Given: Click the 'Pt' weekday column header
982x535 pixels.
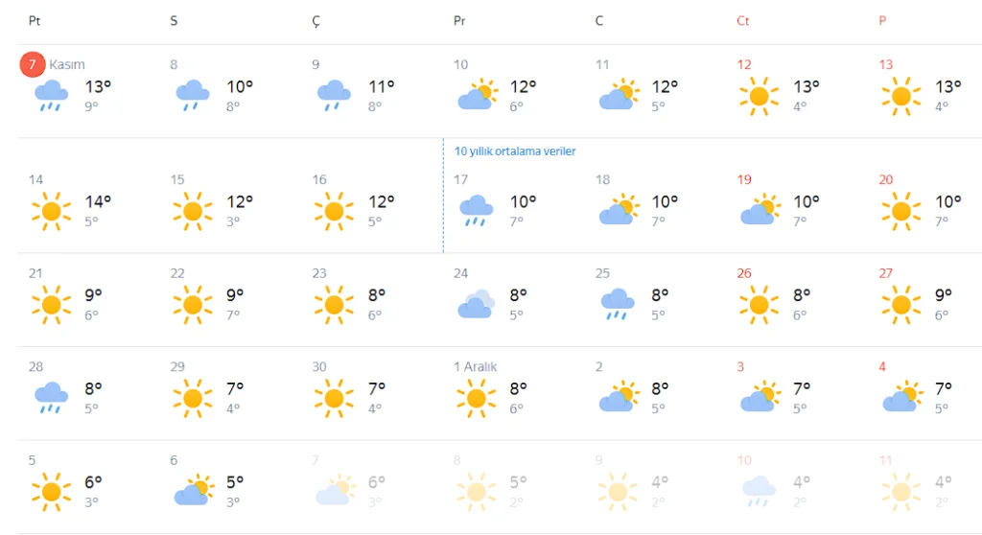Looking at the screenshot, I should tap(35, 21).
